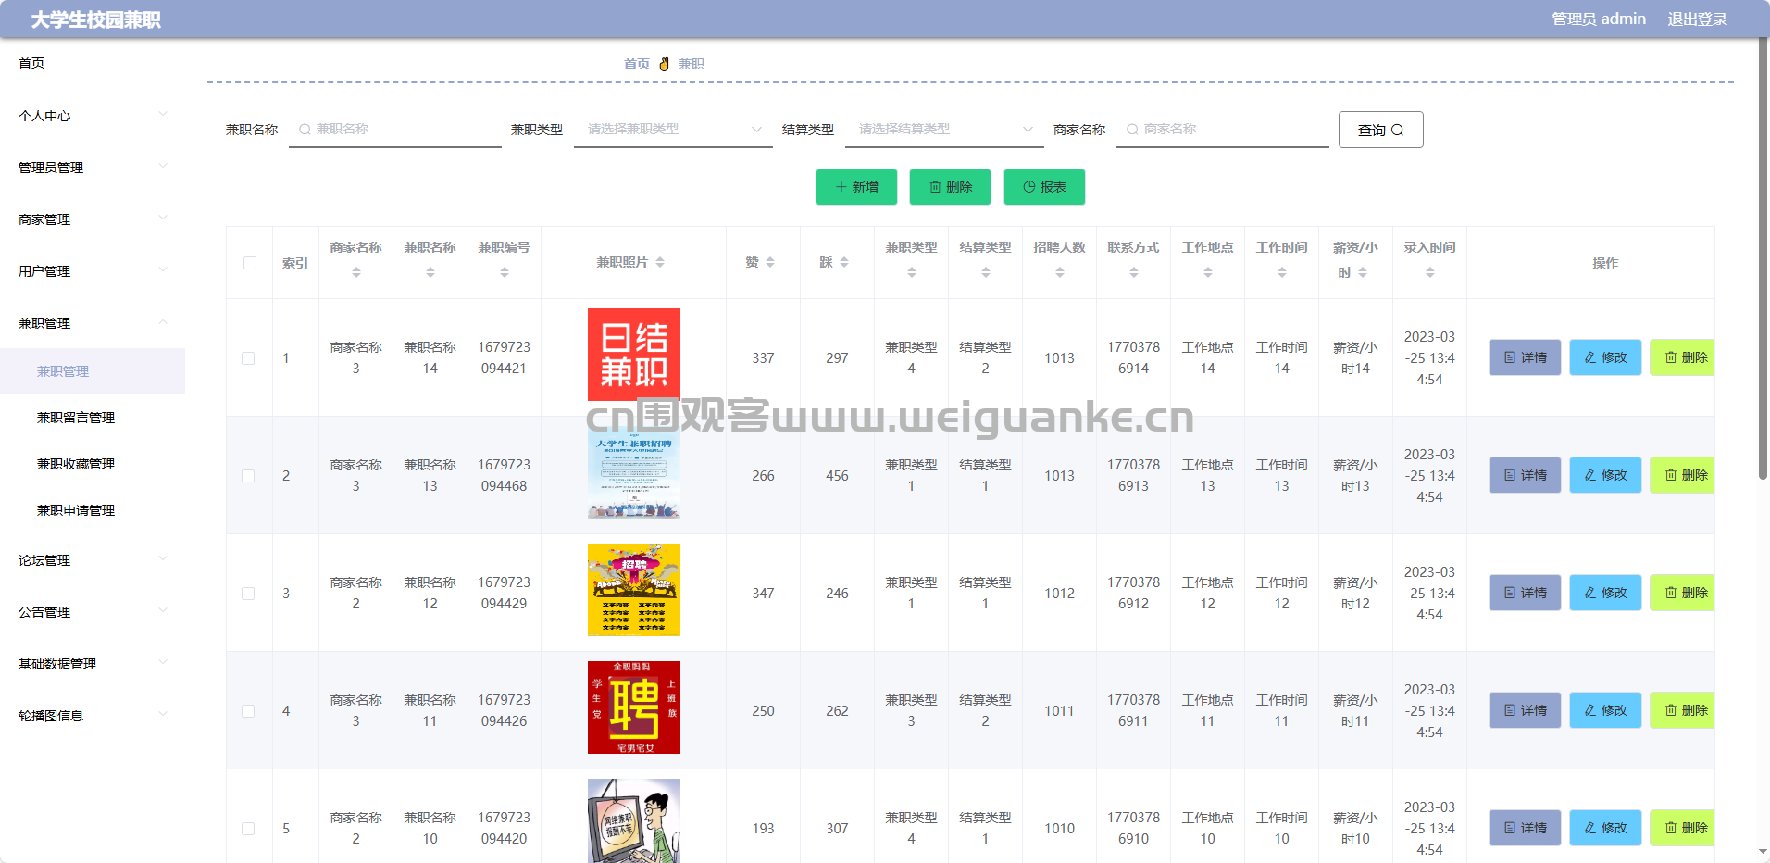Sort by 赞 column sort arrows

click(770, 262)
